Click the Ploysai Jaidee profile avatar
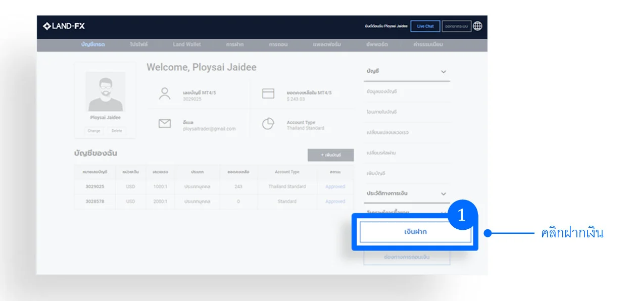 105,91
